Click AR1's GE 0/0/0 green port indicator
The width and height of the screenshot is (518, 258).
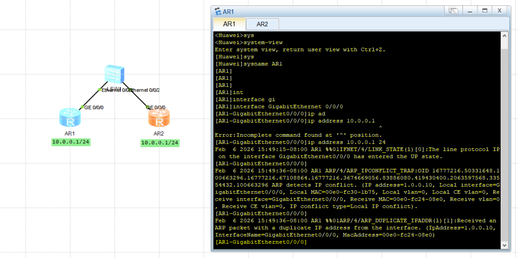[x=82, y=107]
